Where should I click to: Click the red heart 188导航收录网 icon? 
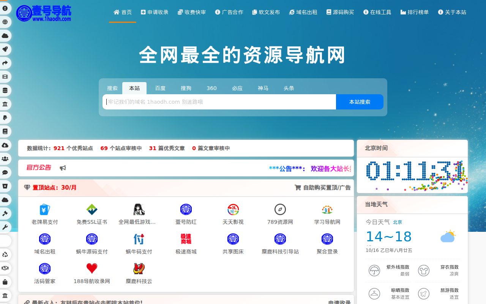[92, 269]
